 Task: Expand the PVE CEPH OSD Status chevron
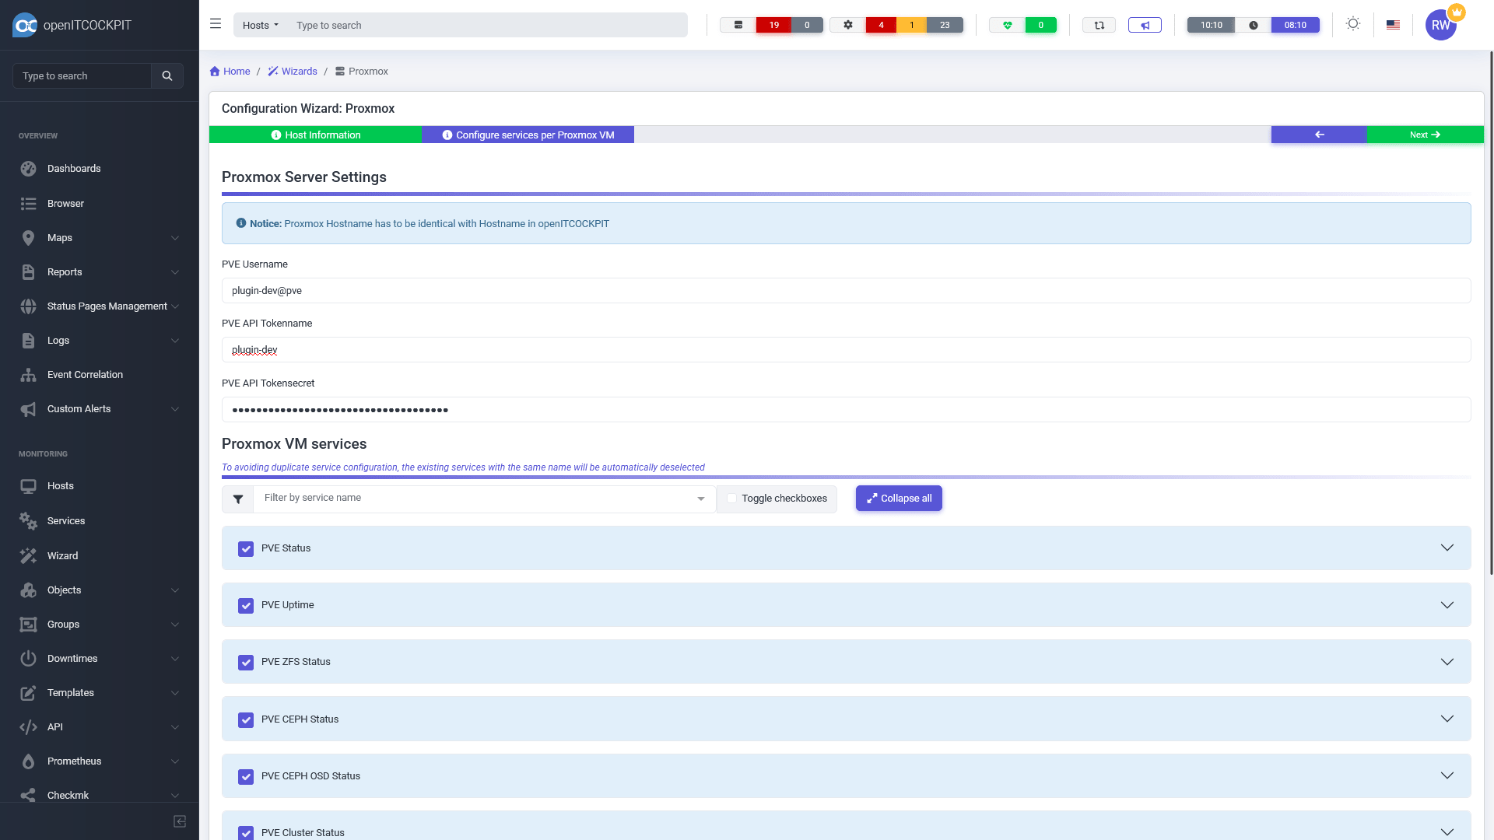pos(1447,775)
